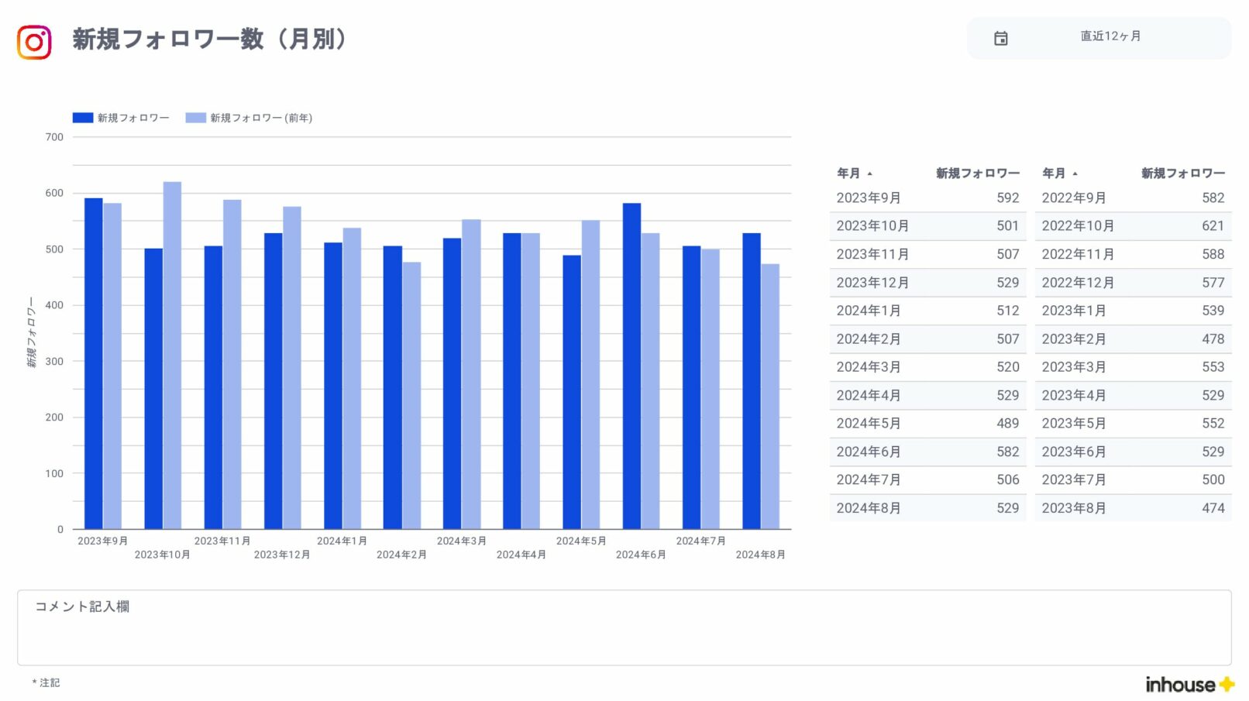
Task: Select the 2023年9月 row in first table
Action: 927,198
